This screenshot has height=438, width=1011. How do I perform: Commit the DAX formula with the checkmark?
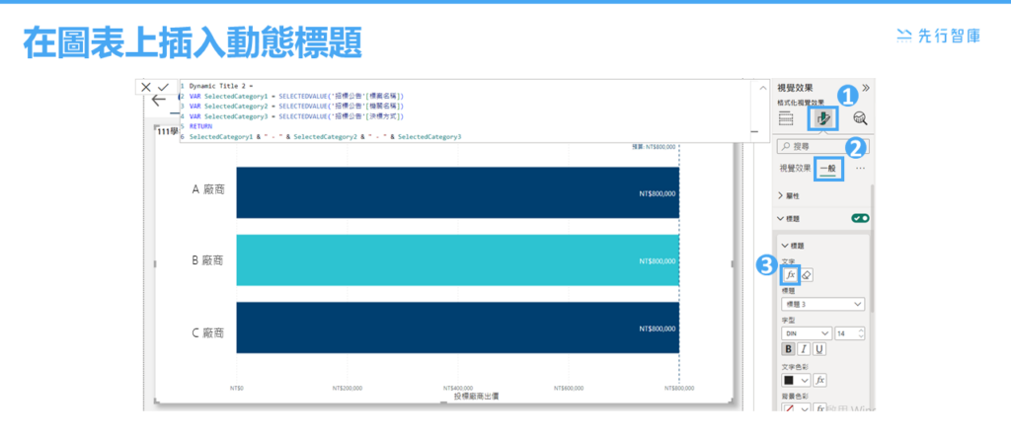pyautogui.click(x=163, y=87)
